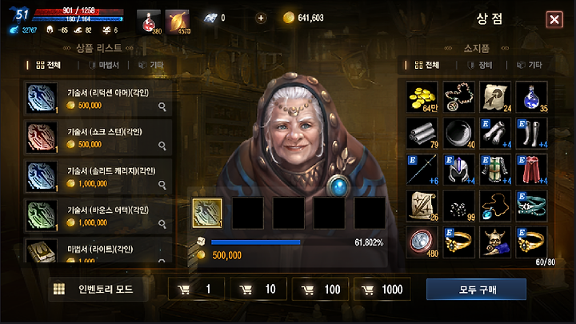Open details magnifier for 쇼크 스턴 skill book
This screenshot has width=576, height=324.
162,146
